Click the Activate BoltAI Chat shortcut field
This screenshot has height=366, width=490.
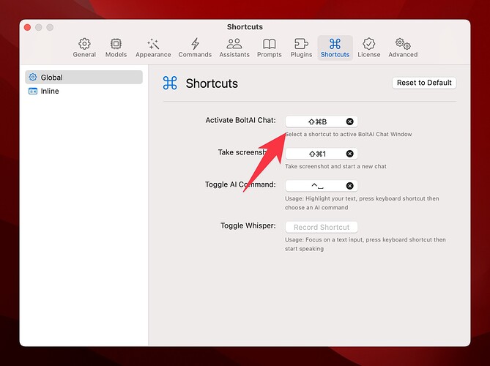pos(322,122)
